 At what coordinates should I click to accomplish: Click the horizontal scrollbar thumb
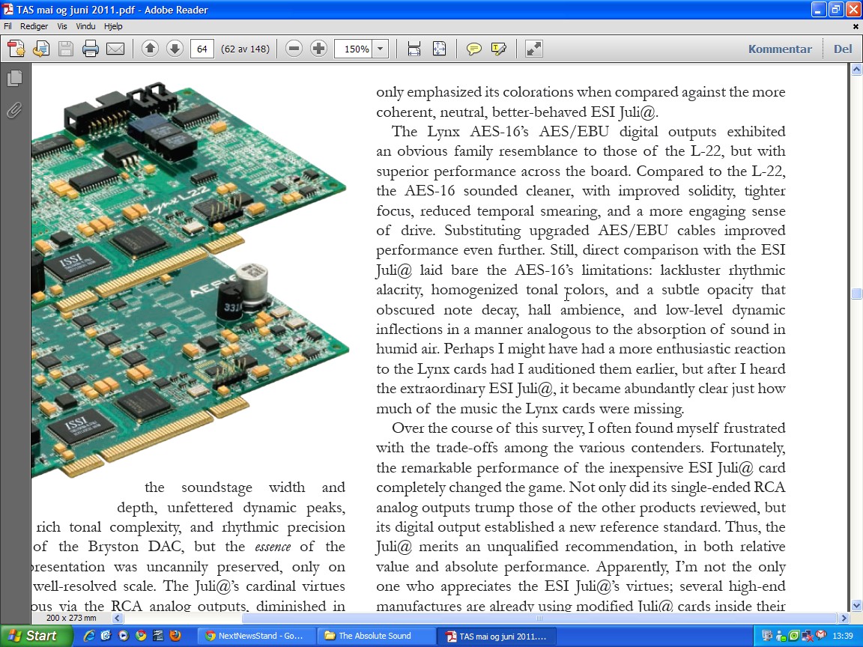coord(540,618)
